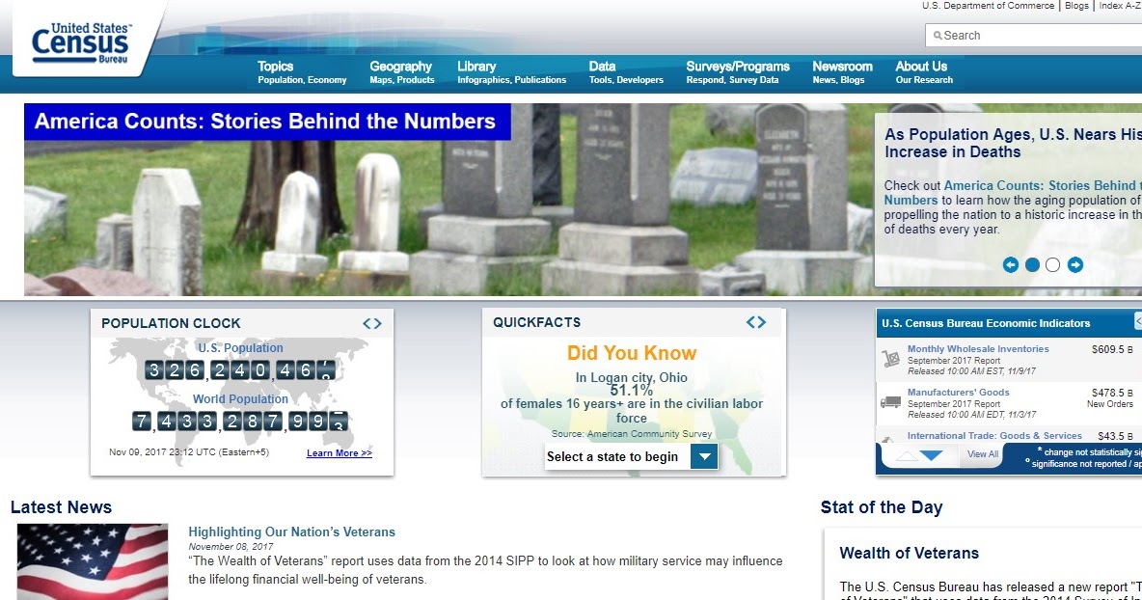Move economic indicators list up arrow
This screenshot has height=600, width=1142.
(x=906, y=456)
